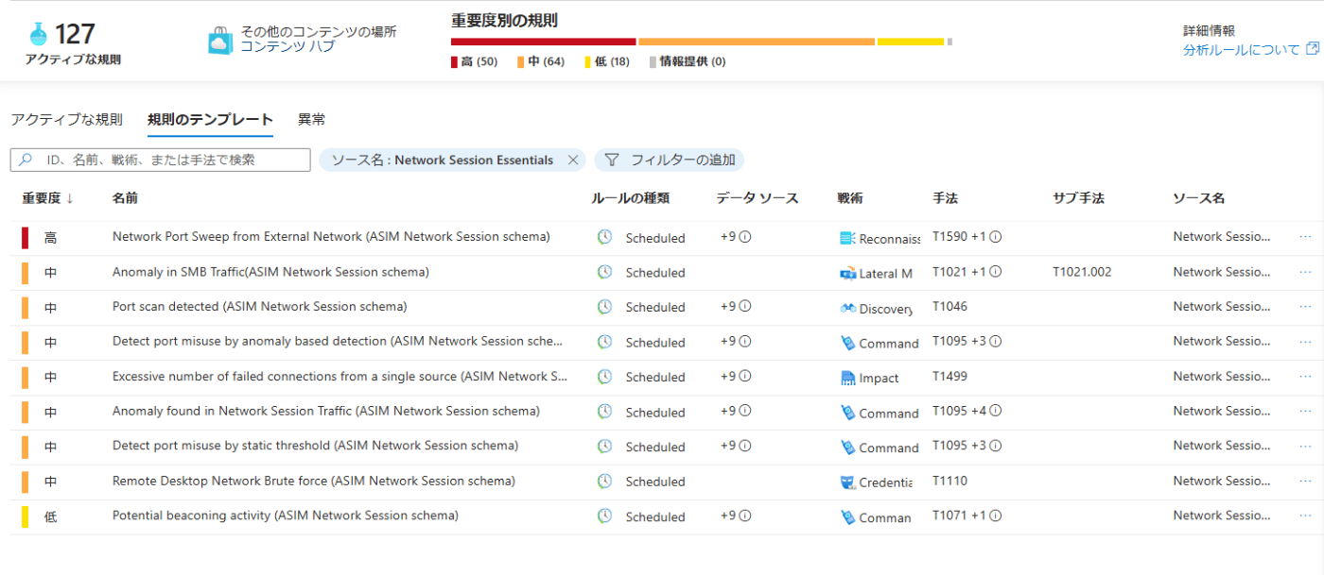1324x575 pixels.
Task: Click the T1071 +1 info icon in beaconing activity row
Action: point(995,516)
